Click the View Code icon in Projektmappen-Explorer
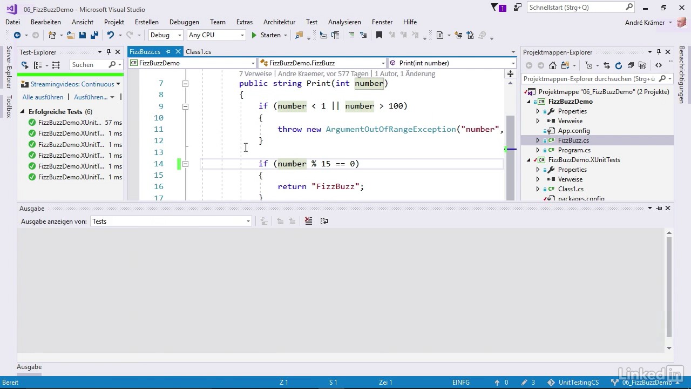691x389 pixels. click(x=659, y=65)
